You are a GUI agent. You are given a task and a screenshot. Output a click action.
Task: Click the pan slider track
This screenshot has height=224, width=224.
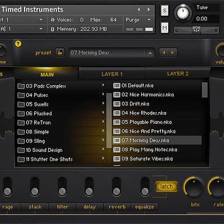(196, 30)
